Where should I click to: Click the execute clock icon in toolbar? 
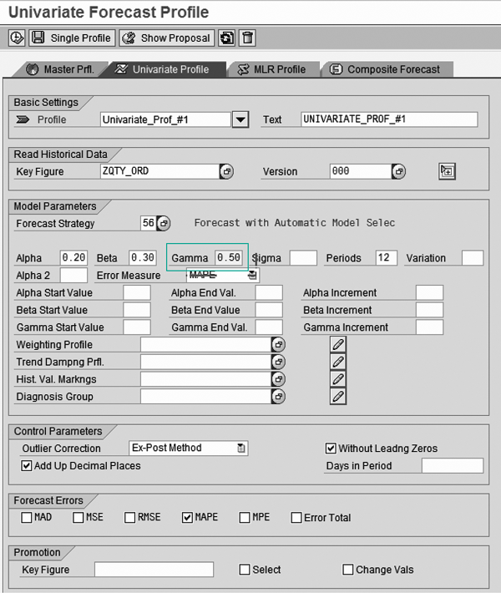(17, 38)
